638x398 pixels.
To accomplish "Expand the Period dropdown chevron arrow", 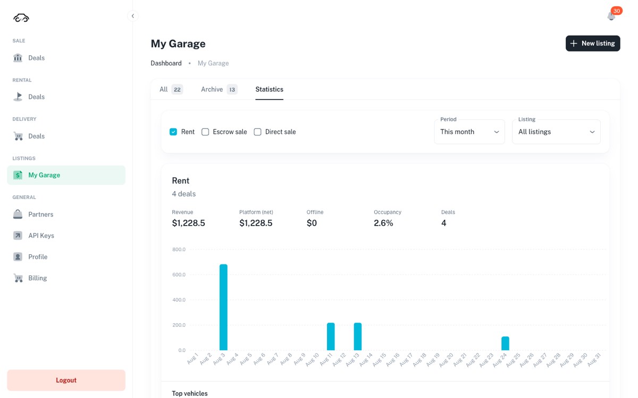I will [x=497, y=132].
